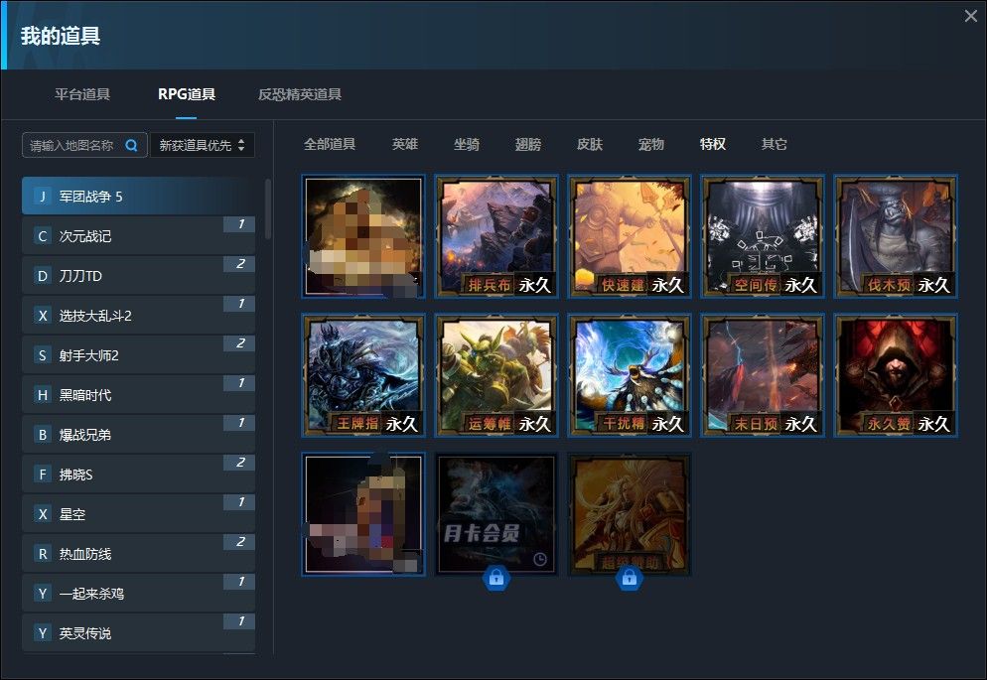Select the pixelated item card beside 排兵布
Viewport: 987px width, 680px height.
[x=363, y=236]
